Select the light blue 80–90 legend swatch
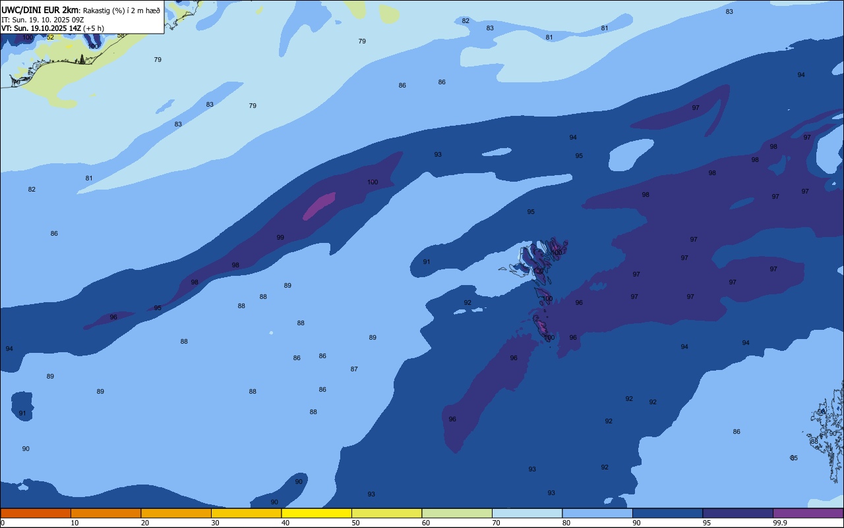Screen dimensions: 844x528 click(597, 513)
